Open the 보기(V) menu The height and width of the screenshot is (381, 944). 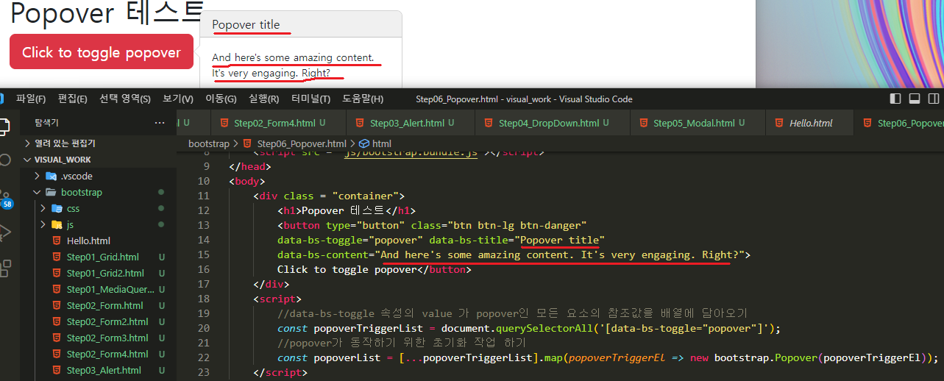[178, 99]
